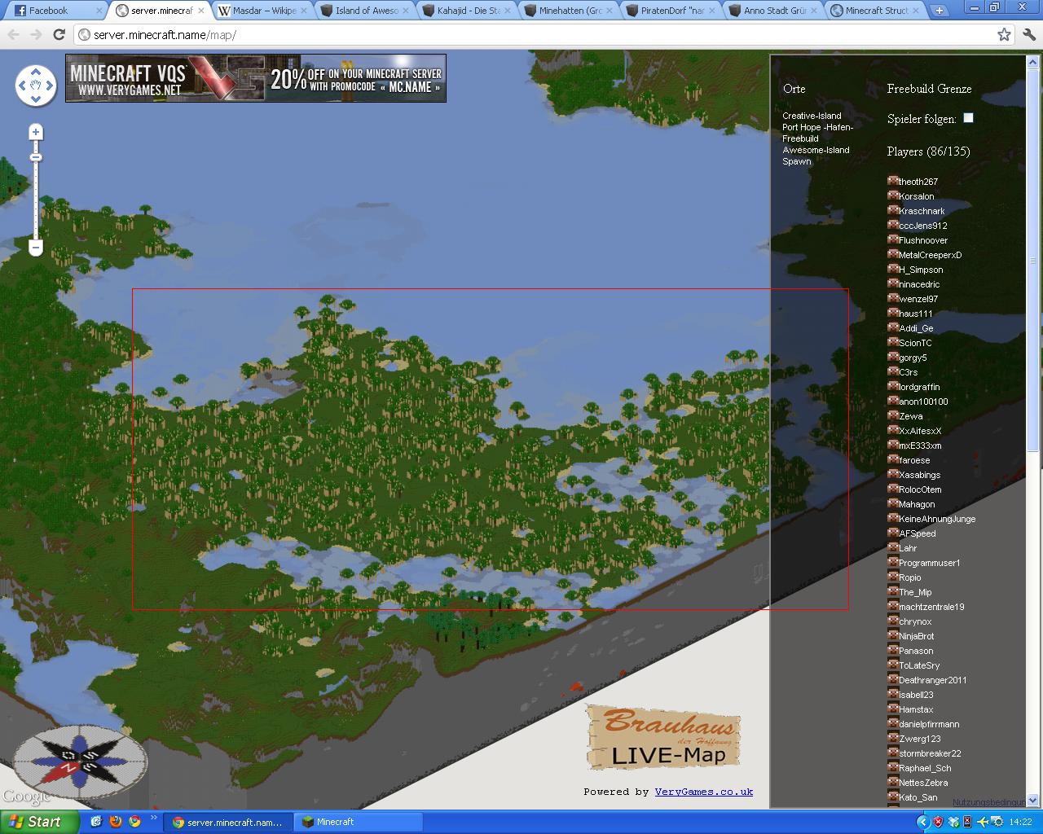Enable the Spieler folgen checkbox
The width and height of the screenshot is (1043, 834).
coord(968,118)
